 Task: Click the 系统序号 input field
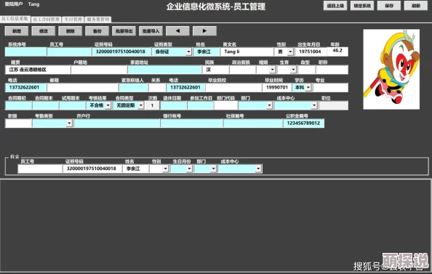(x=26, y=52)
